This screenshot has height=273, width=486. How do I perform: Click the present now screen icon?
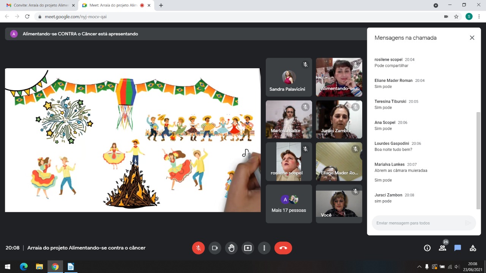pos(248,248)
